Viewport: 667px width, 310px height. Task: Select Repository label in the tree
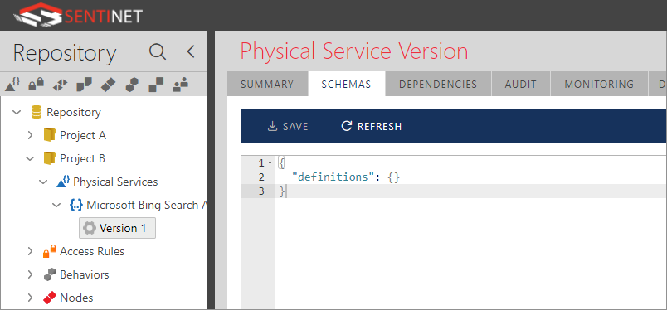coord(74,112)
